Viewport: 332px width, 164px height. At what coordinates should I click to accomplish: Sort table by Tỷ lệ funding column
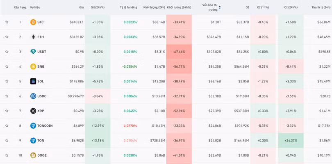128,7
